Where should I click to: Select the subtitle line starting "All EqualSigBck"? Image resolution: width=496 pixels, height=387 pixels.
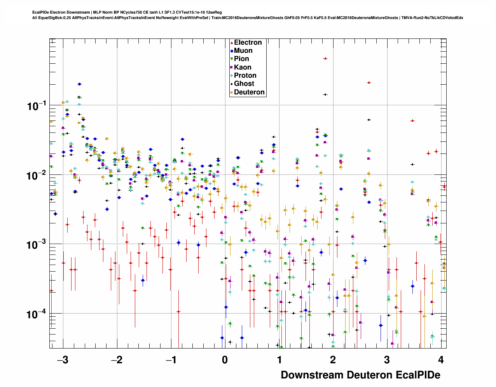click(248, 18)
